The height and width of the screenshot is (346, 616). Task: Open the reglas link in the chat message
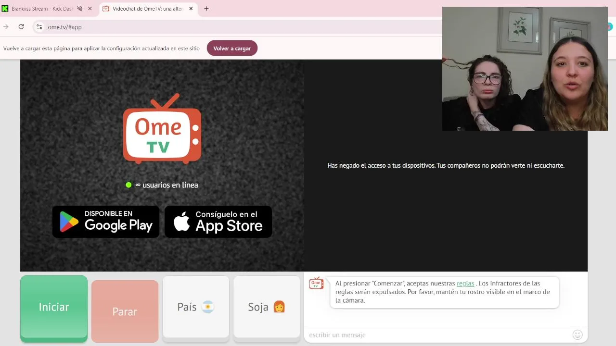[x=465, y=284]
